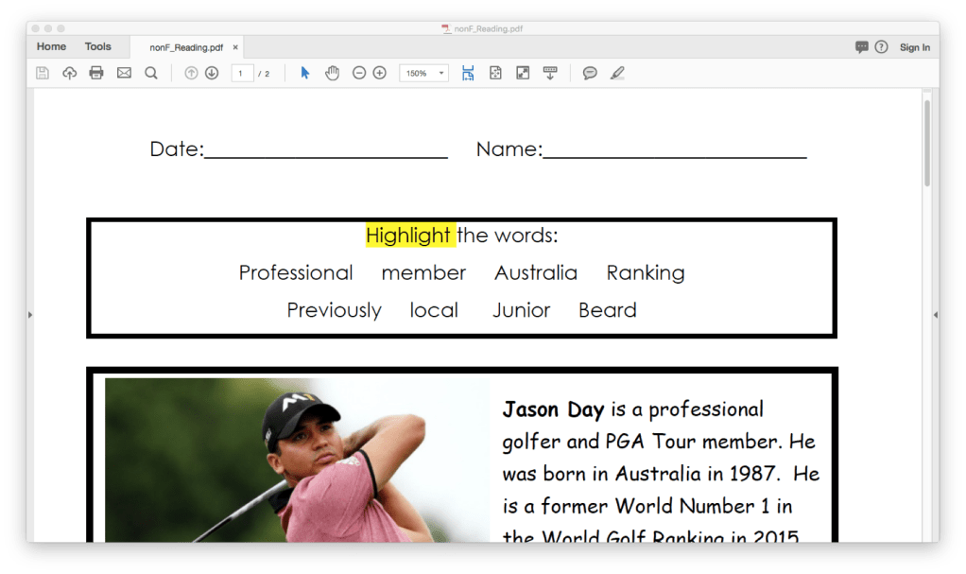
Task: Open the search magnifier tool
Action: pos(151,73)
